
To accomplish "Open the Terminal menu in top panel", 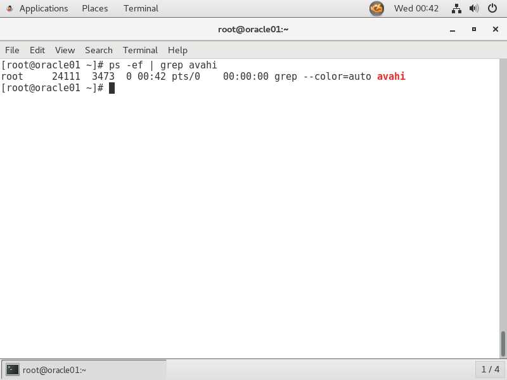I will [141, 8].
